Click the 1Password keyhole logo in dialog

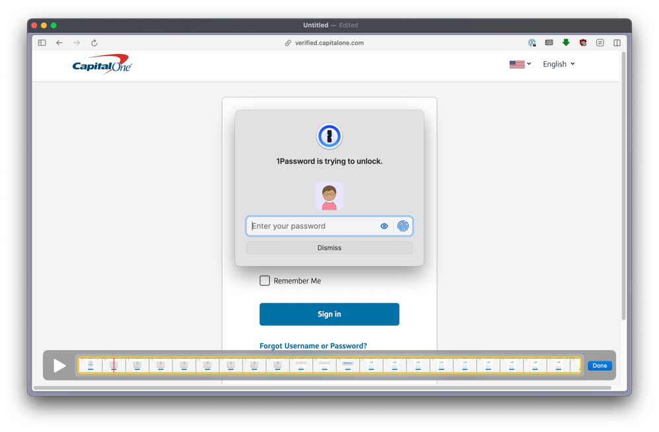pyautogui.click(x=329, y=136)
